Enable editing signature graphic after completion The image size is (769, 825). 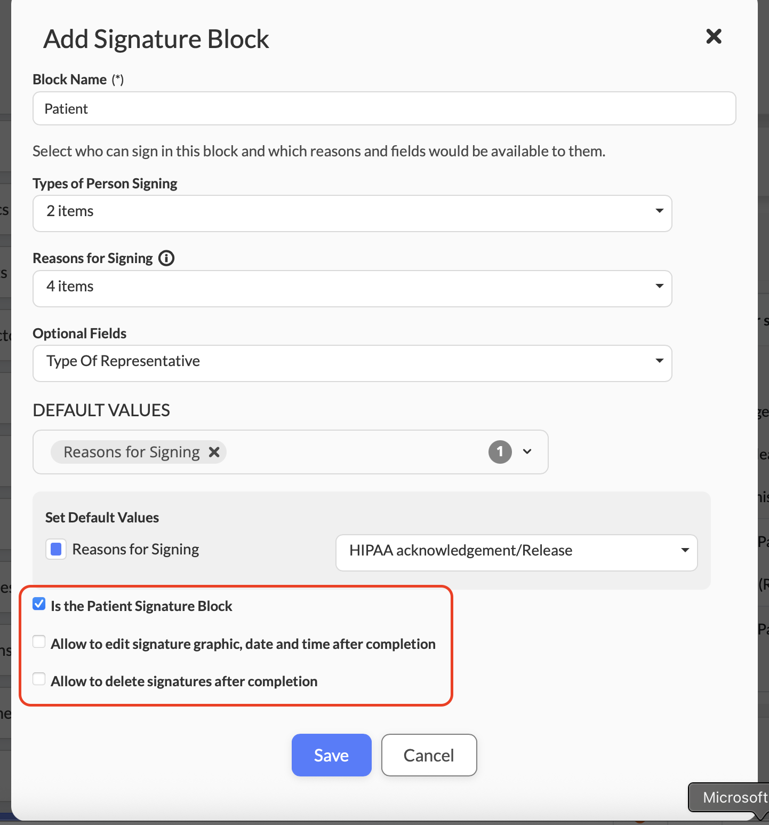point(39,641)
